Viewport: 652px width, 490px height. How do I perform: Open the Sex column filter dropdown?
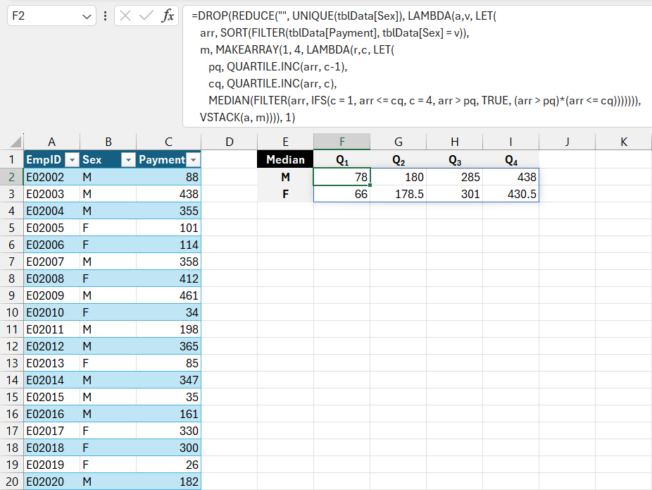coord(128,160)
